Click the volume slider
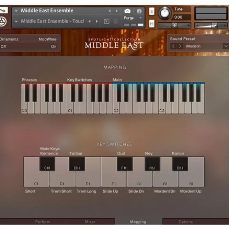 (211, 26)
